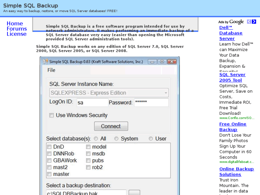Minimize the Simple SQL Backup window

coord(152,62)
